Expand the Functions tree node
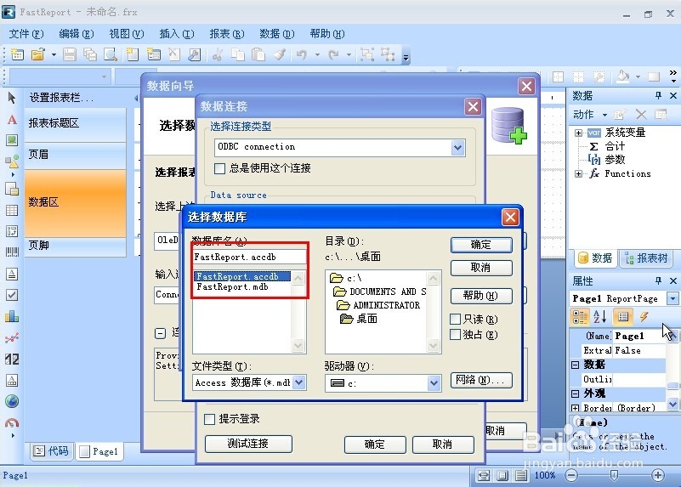The height and width of the screenshot is (487, 681). click(x=578, y=174)
